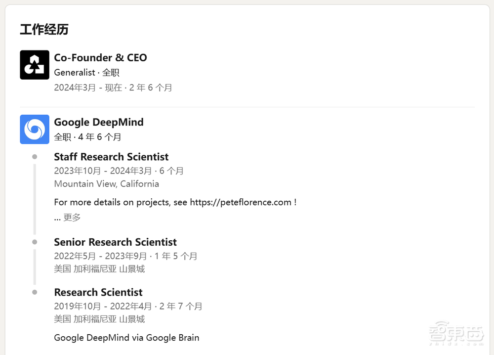The width and height of the screenshot is (494, 355).
Task: Click the 2019年10月 - 2022年4月 date range
Action: 103,306
